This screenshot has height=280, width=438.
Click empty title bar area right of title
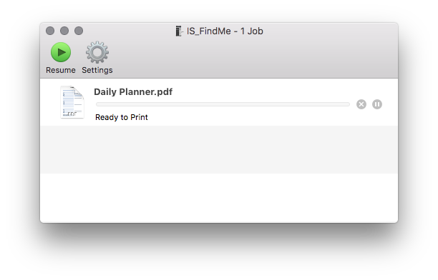point(330,31)
